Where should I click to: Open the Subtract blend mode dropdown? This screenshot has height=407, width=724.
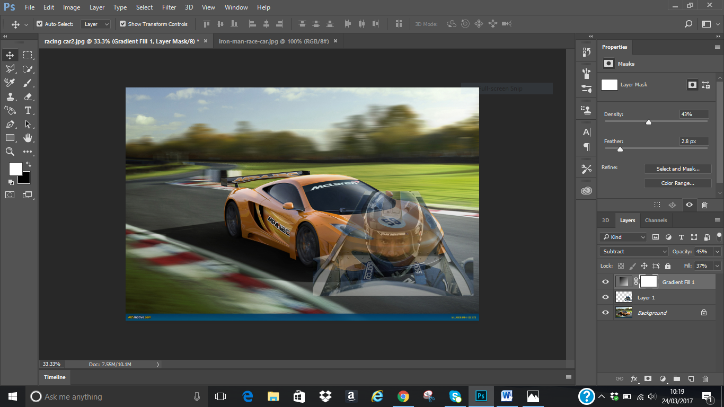coord(634,251)
